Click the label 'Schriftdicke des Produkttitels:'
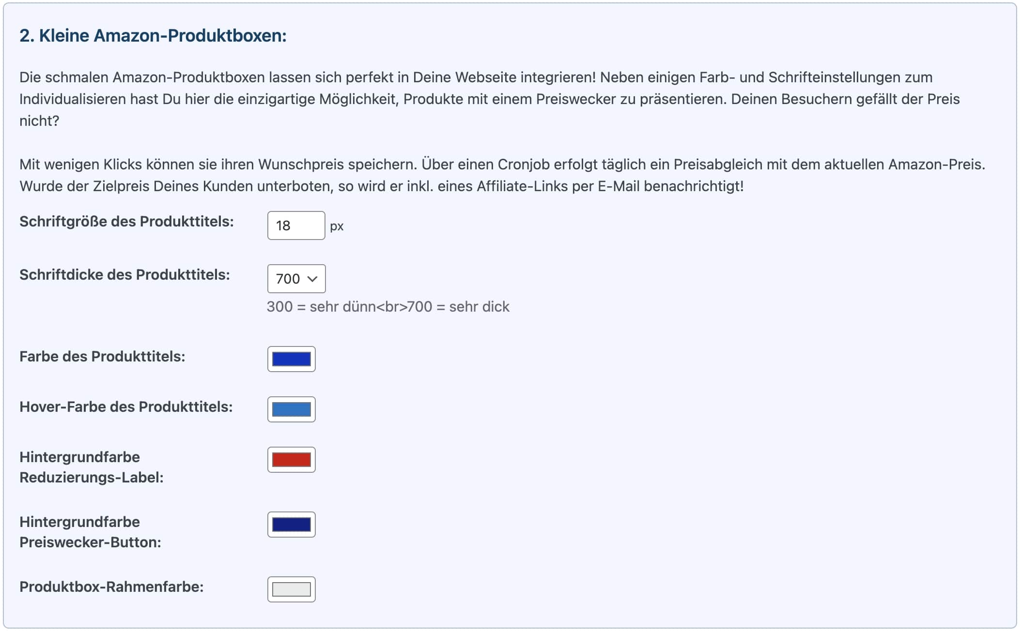The width and height of the screenshot is (1020, 631). (124, 275)
